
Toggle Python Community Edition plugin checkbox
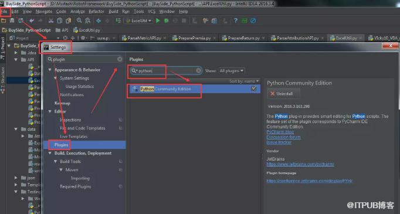click(253, 89)
